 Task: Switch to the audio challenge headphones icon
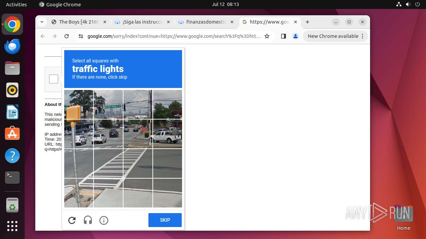(x=88, y=220)
